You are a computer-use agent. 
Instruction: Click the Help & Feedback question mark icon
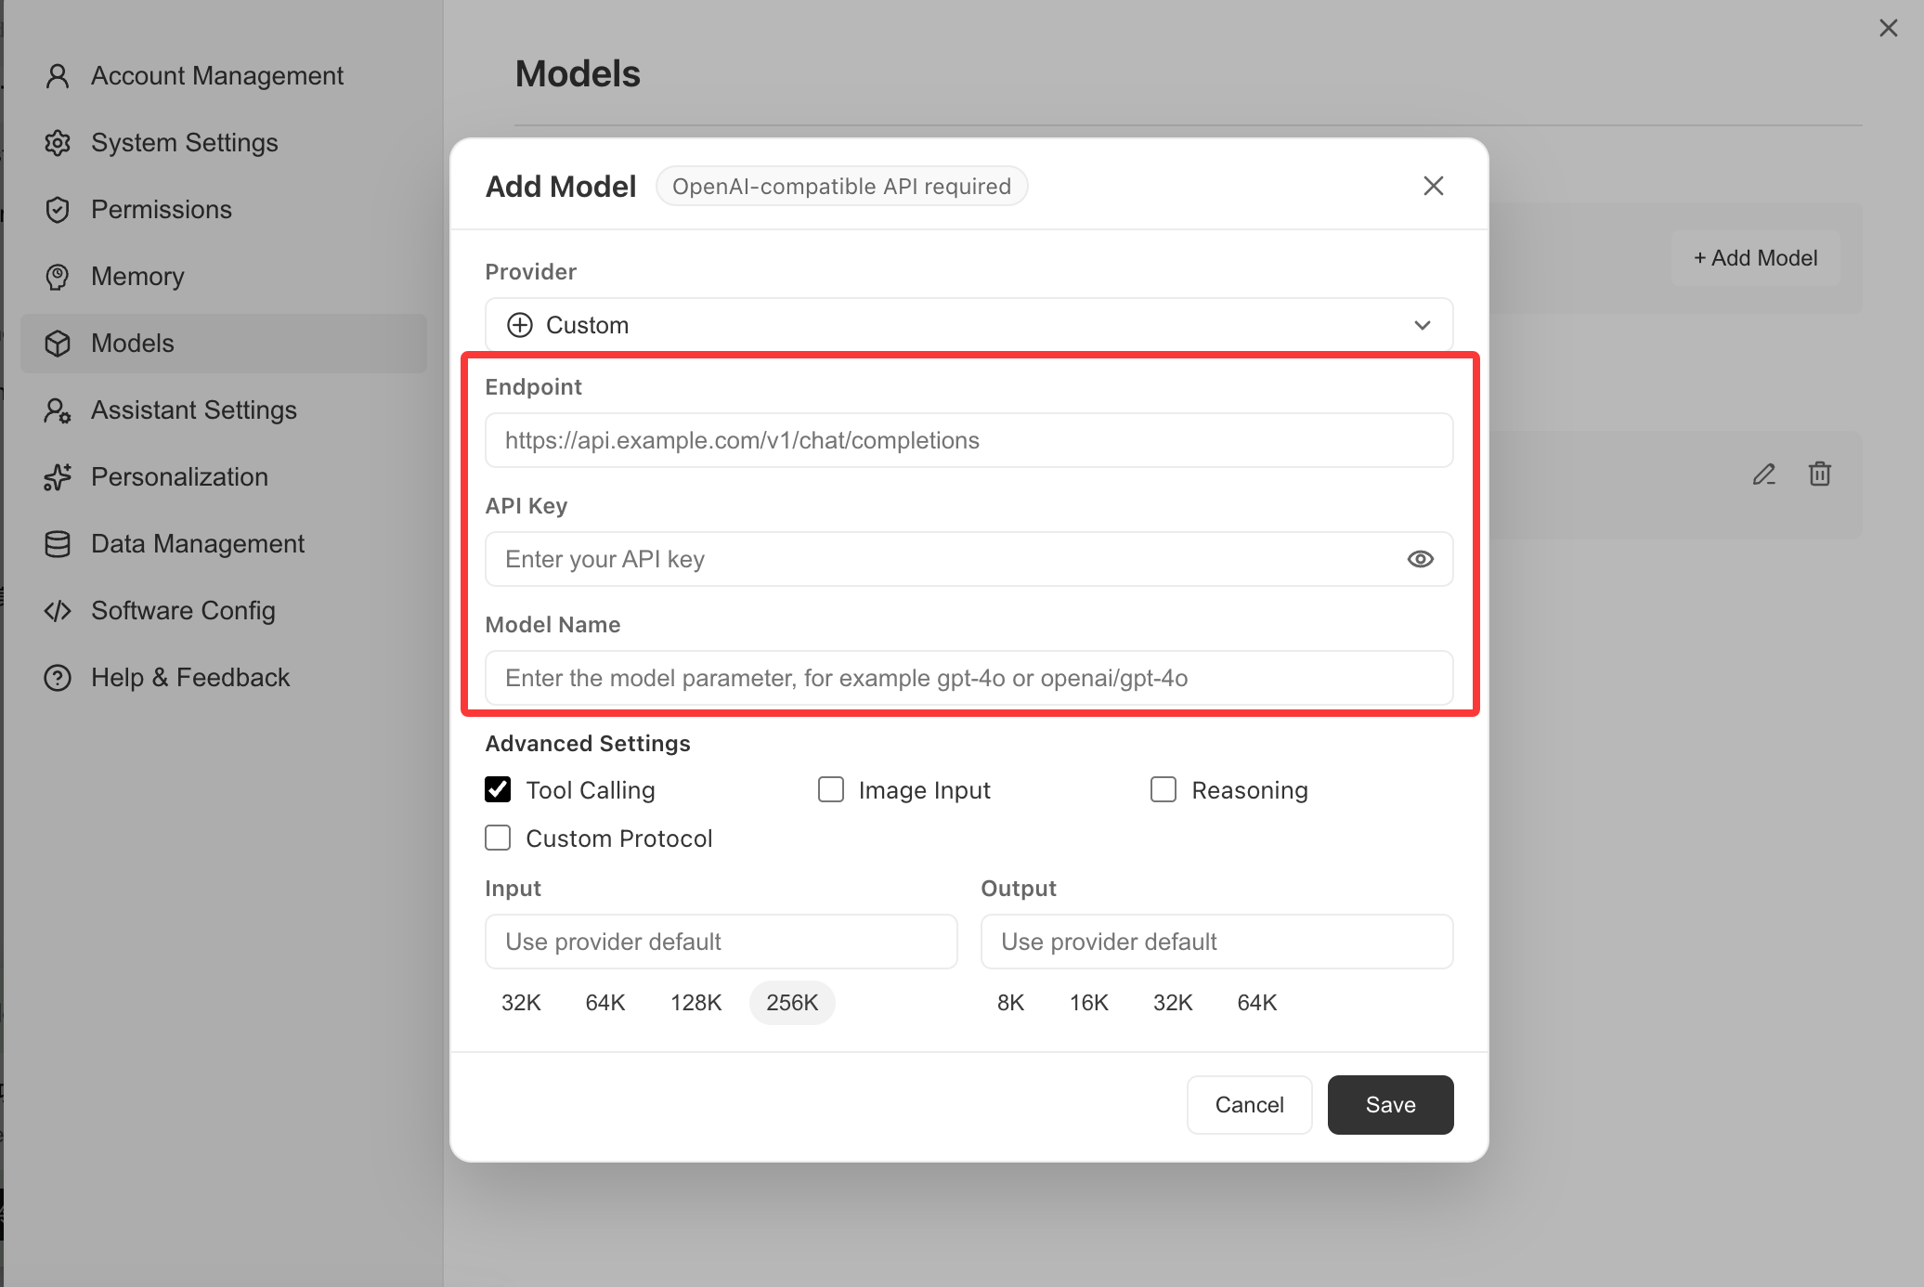58,678
